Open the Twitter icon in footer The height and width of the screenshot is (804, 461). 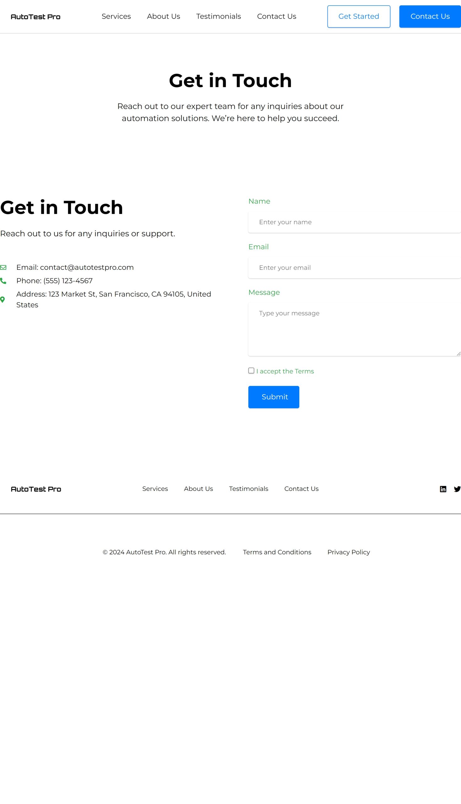[x=457, y=489]
